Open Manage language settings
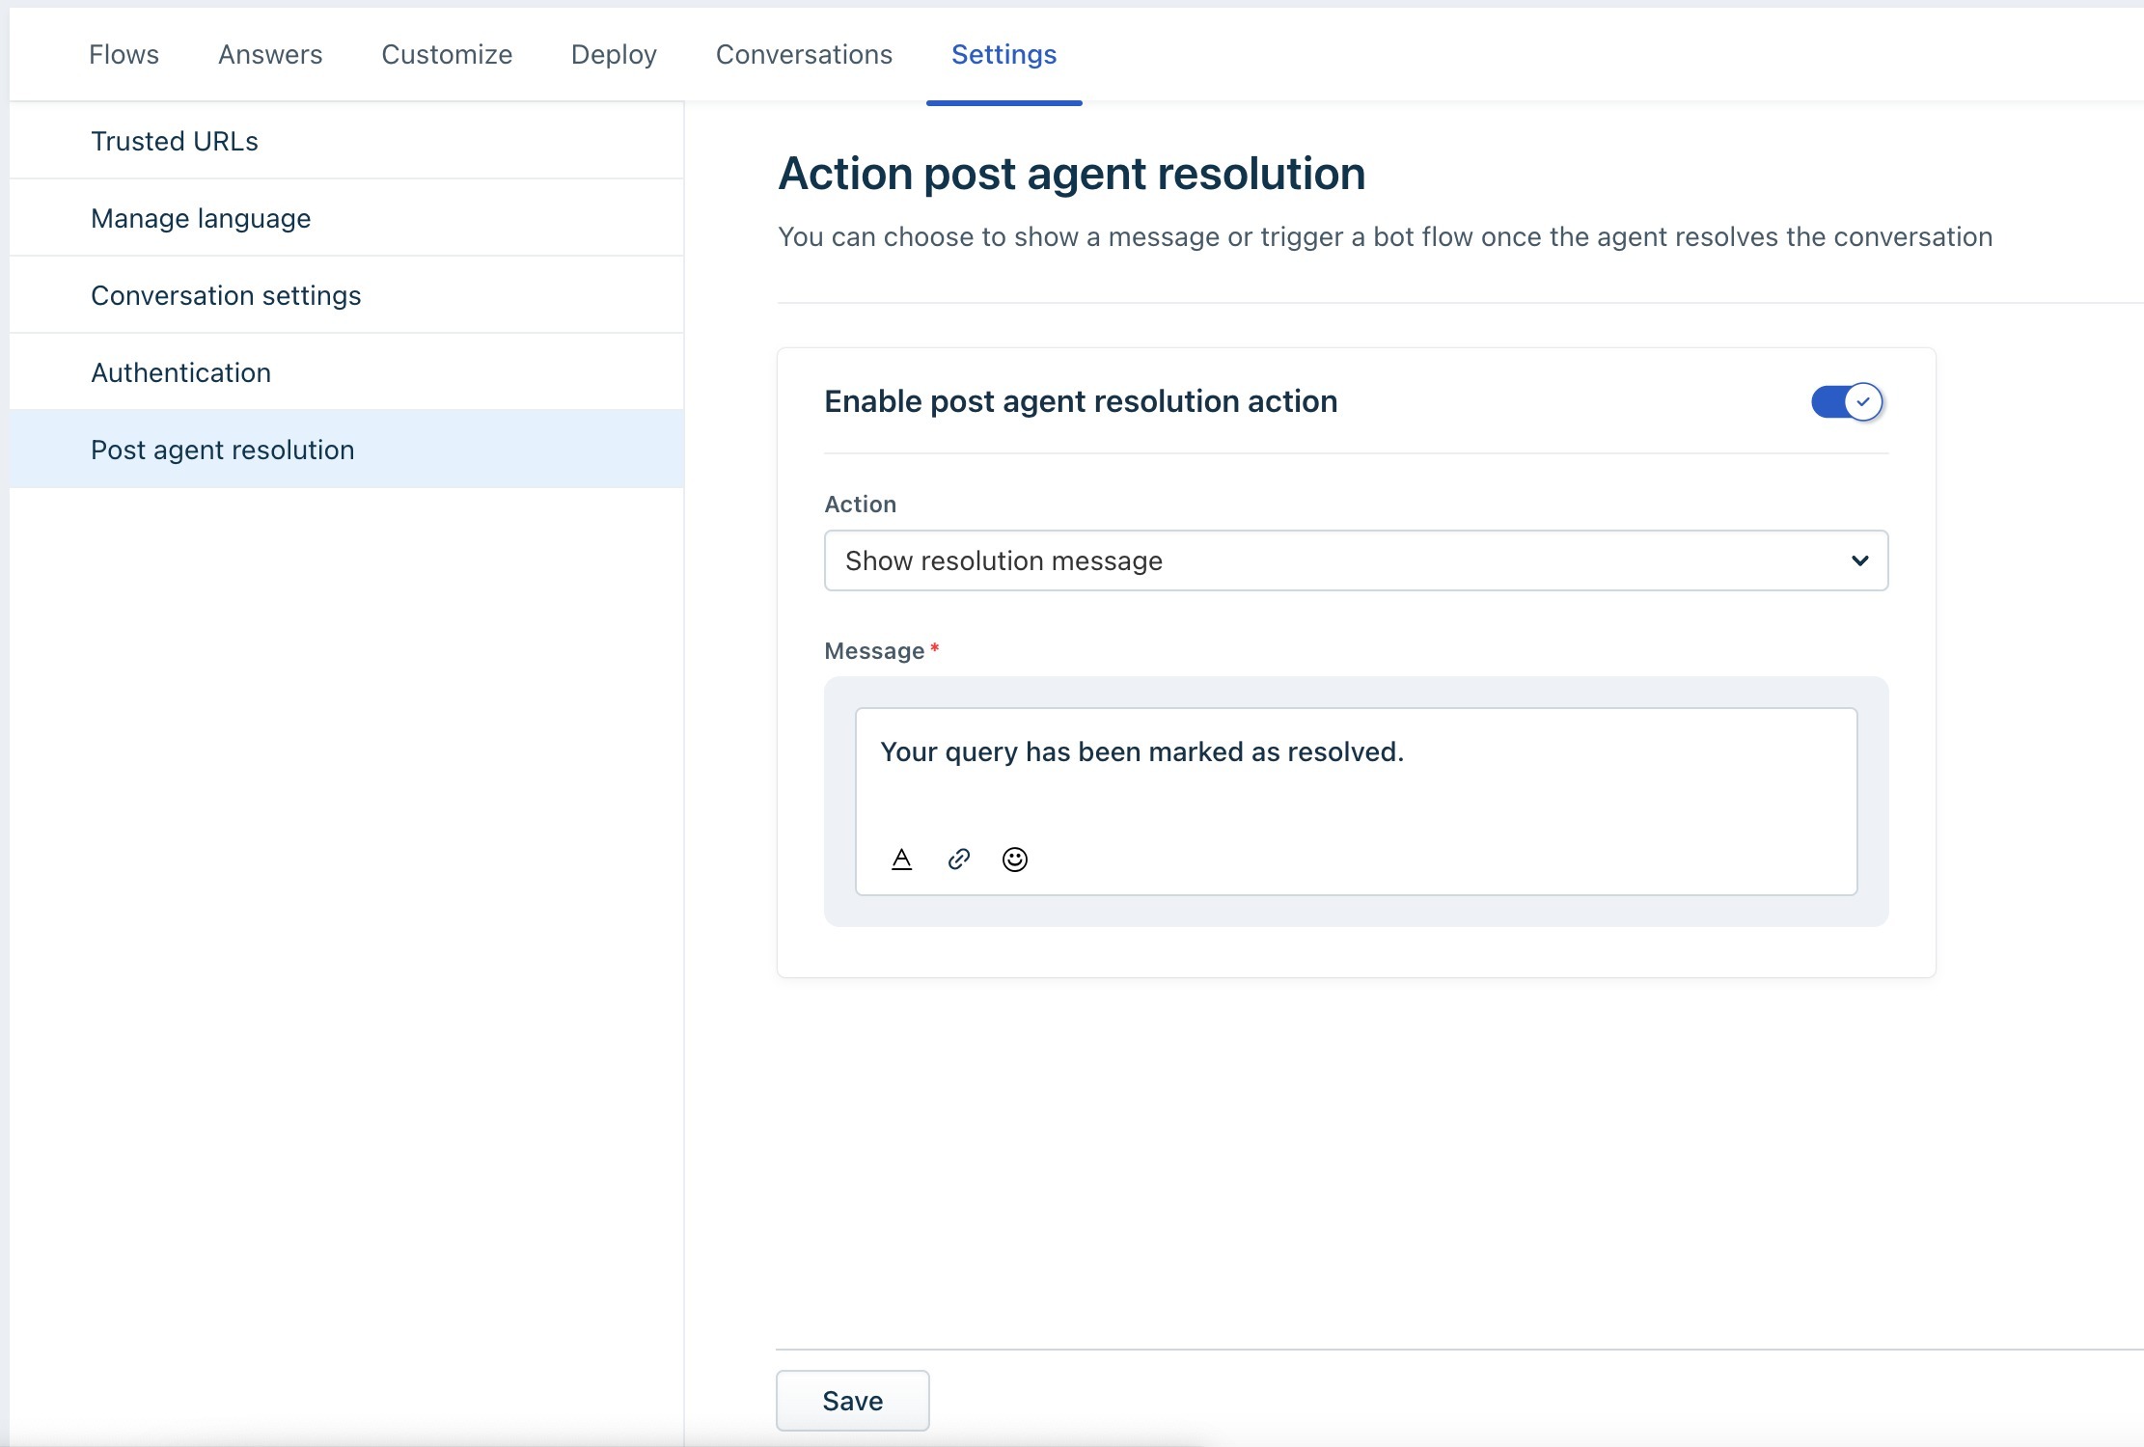 pyautogui.click(x=346, y=218)
